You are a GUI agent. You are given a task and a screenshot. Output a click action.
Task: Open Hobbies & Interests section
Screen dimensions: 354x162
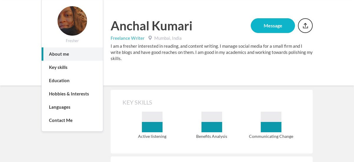(x=72, y=94)
